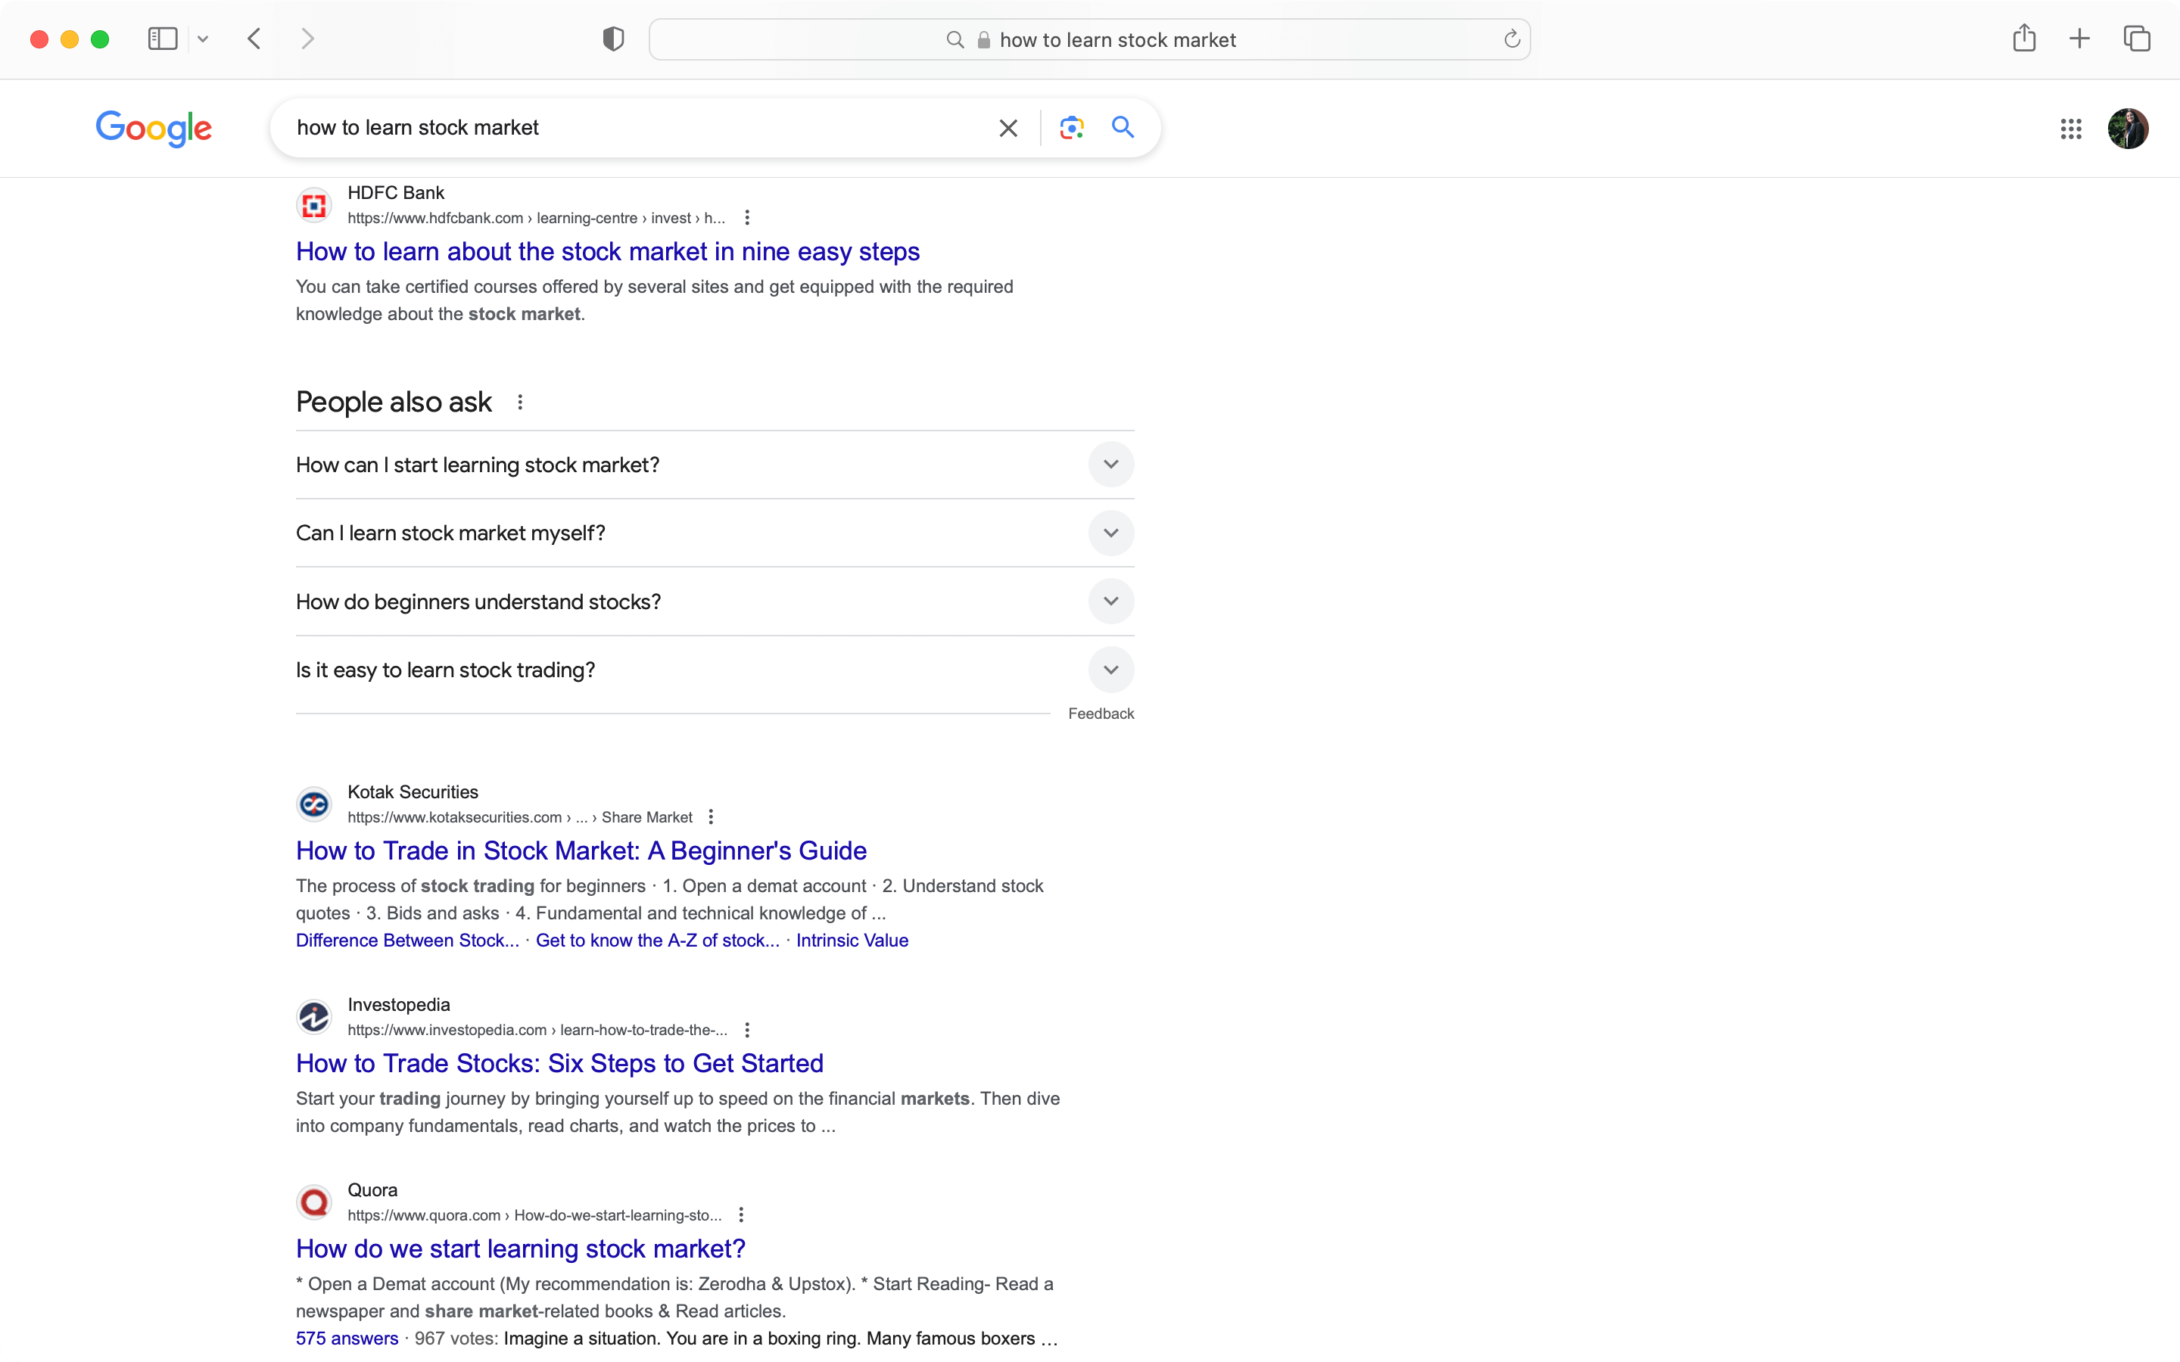Open 'How do we start learning stock market?'
The height and width of the screenshot is (1362, 2180).
pyautogui.click(x=521, y=1248)
